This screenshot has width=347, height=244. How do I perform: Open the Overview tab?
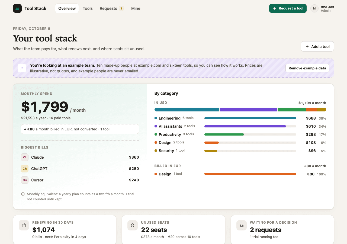point(67,8)
